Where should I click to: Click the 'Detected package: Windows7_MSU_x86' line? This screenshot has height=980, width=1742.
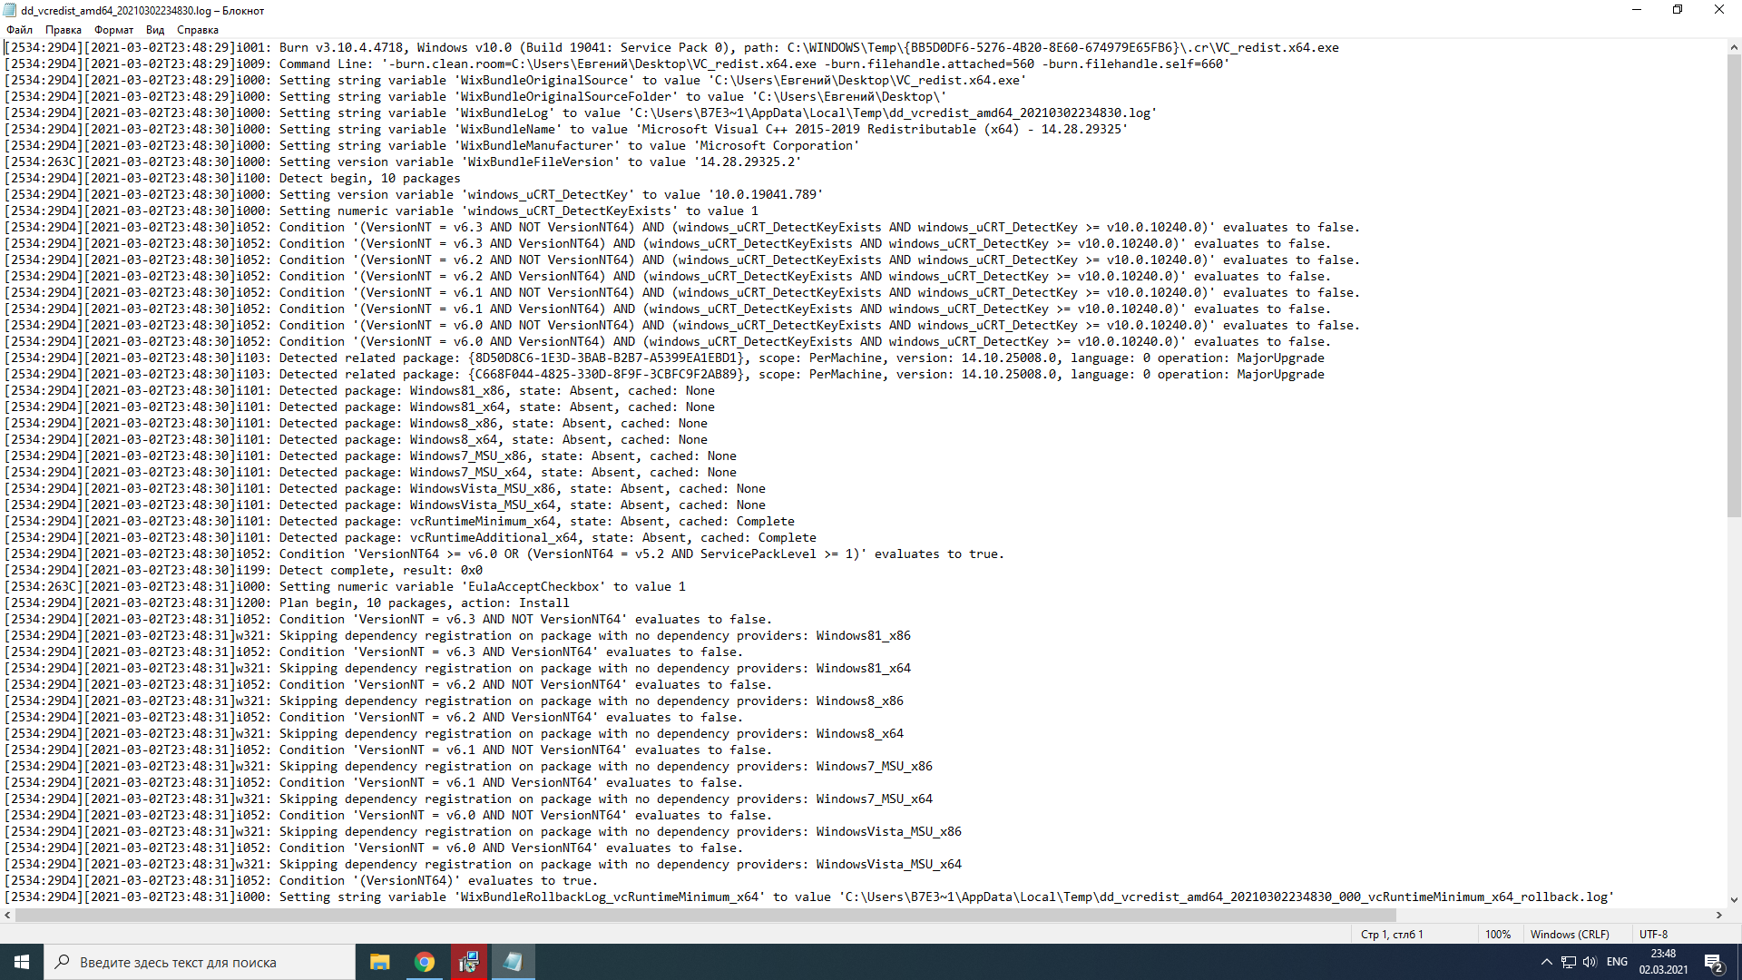[x=370, y=456]
